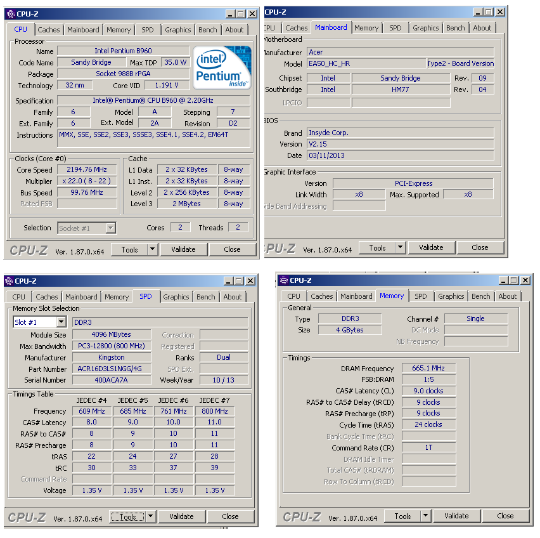Select the Graphics tab in the Mainboard window

[426, 28]
